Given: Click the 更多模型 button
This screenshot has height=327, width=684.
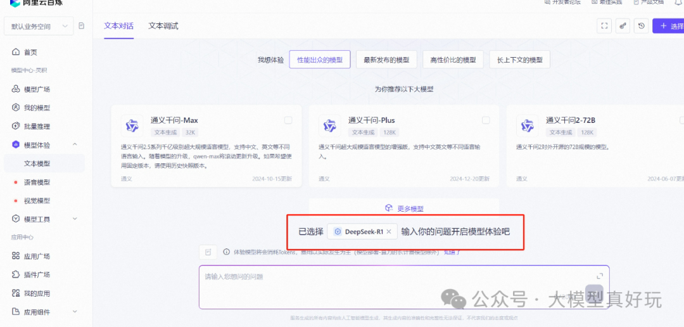Looking at the screenshot, I should [x=404, y=208].
